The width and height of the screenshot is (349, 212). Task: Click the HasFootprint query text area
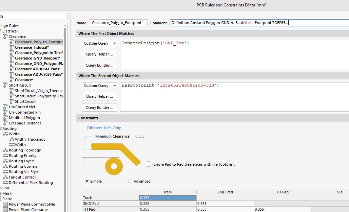(234, 97)
